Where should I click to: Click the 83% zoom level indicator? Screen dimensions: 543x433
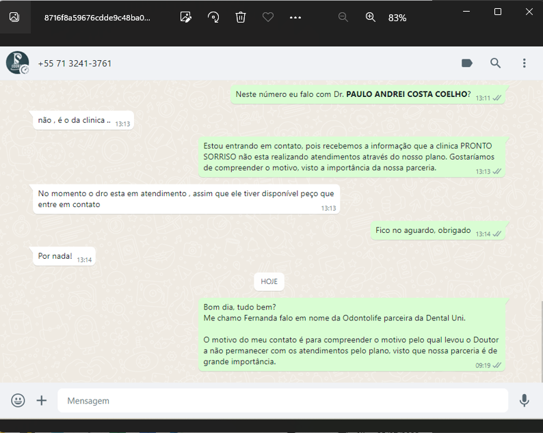point(397,18)
